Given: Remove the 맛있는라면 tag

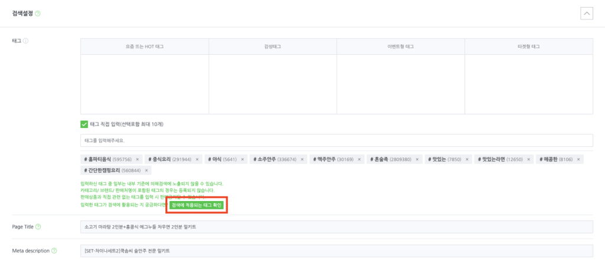Looking at the screenshot, I should click(x=529, y=159).
